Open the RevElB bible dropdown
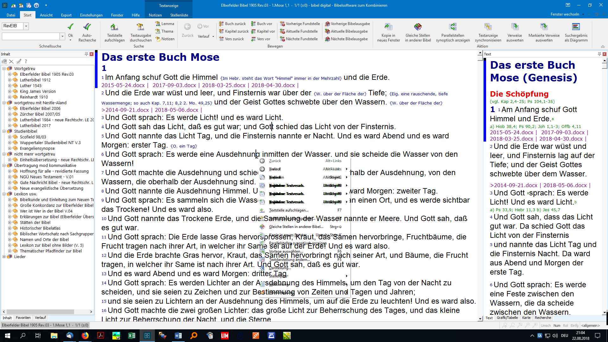608x342 pixels. (x=26, y=26)
